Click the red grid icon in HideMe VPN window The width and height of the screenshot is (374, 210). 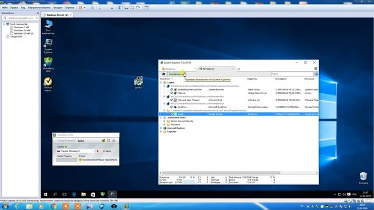click(109, 141)
